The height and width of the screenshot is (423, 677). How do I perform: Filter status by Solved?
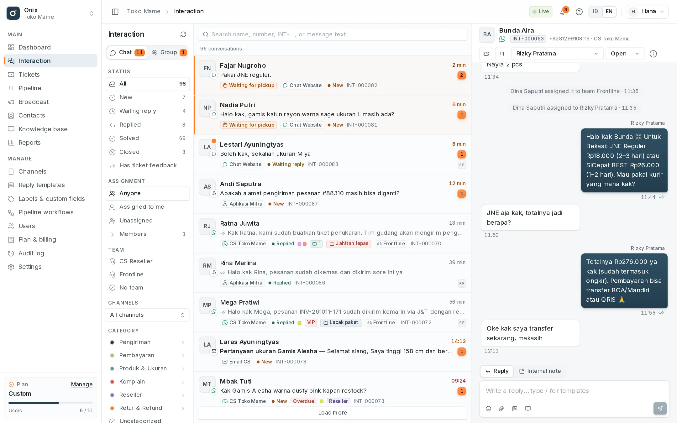click(x=147, y=138)
